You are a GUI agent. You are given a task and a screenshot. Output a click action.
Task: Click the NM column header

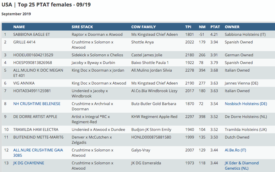tap(202, 27)
